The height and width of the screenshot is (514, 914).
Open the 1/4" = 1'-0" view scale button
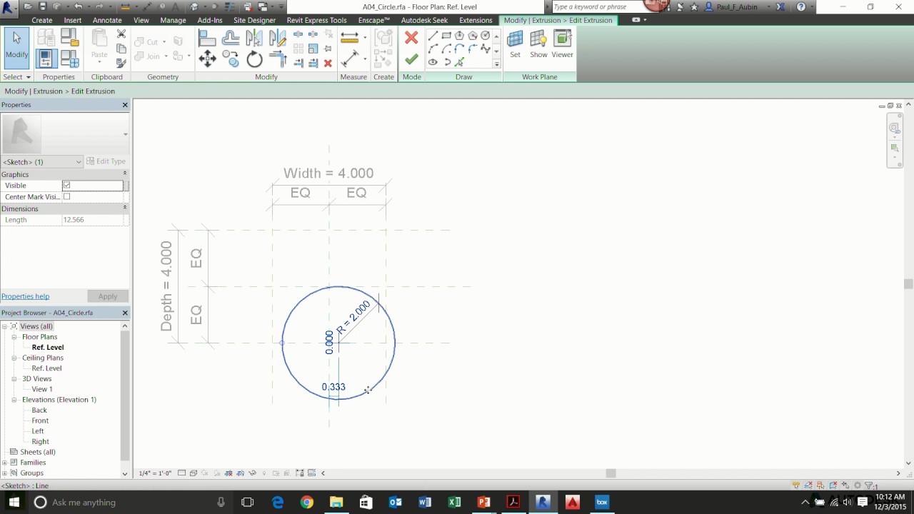155,473
